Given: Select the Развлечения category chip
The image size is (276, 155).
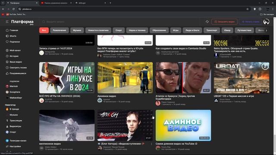Looking at the screenshot, I should [x=60, y=30].
